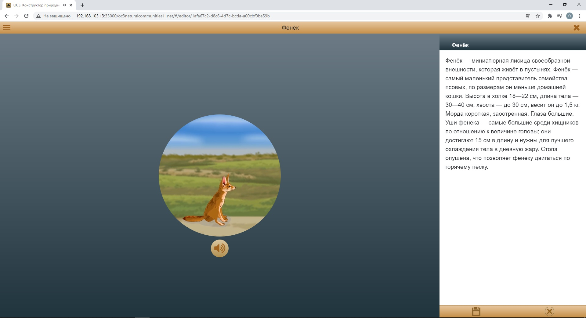Play the fennec sound with speaker button
Viewport: 586px width, 318px height.
tap(219, 248)
